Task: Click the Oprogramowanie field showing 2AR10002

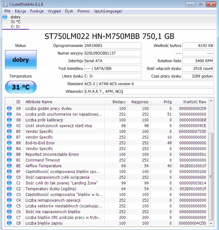Action: click(113, 46)
